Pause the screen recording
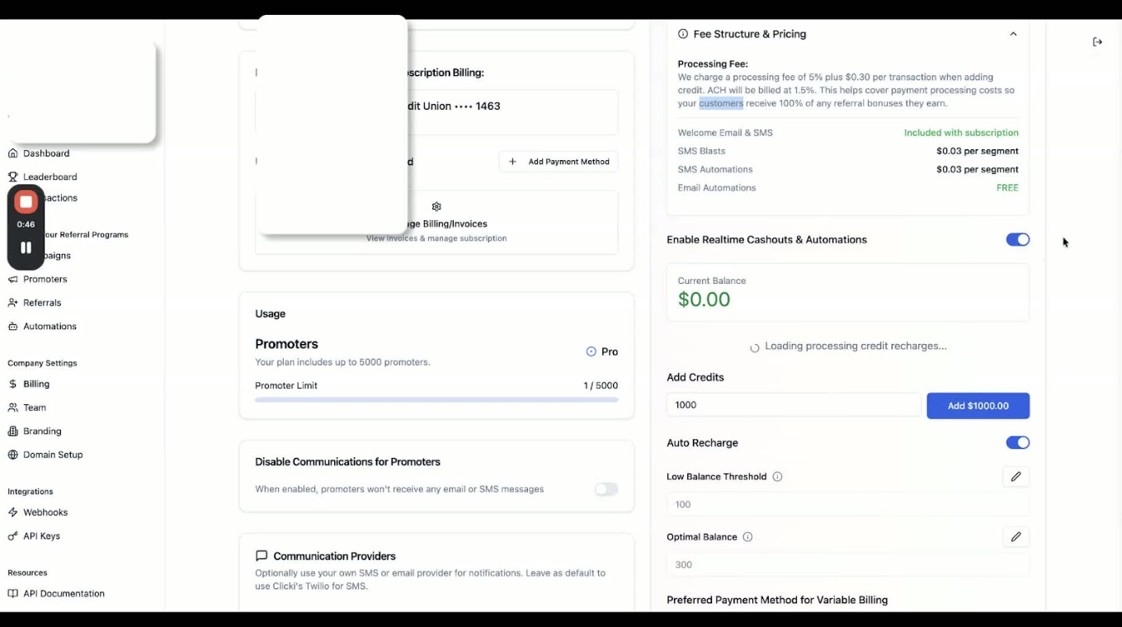 coord(26,247)
